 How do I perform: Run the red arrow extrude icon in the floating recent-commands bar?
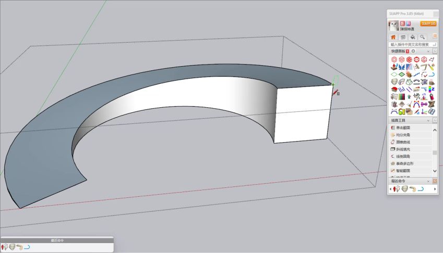(x=4, y=247)
